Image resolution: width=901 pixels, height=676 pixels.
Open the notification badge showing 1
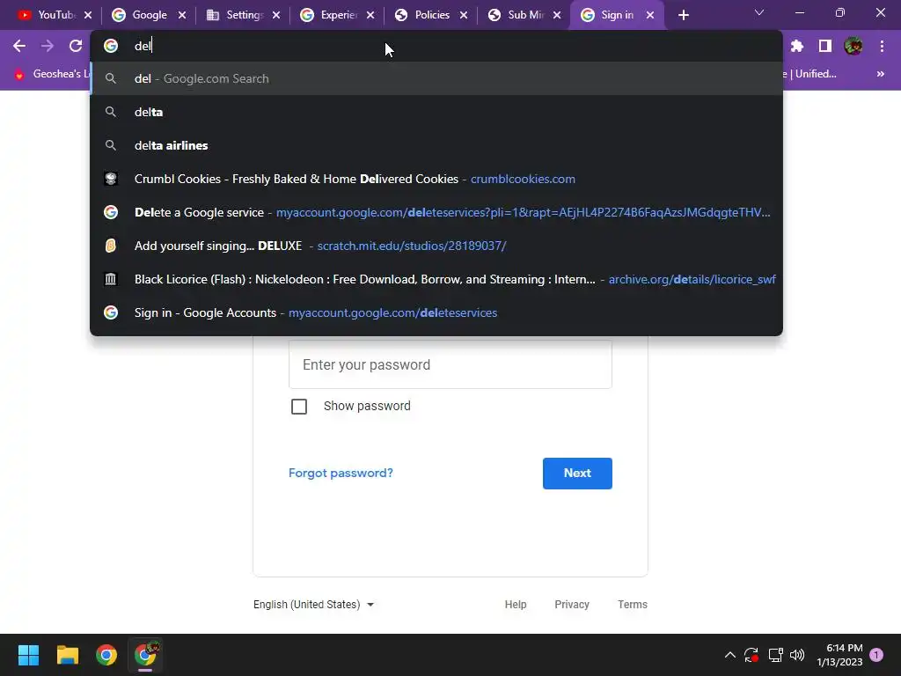coord(876,655)
